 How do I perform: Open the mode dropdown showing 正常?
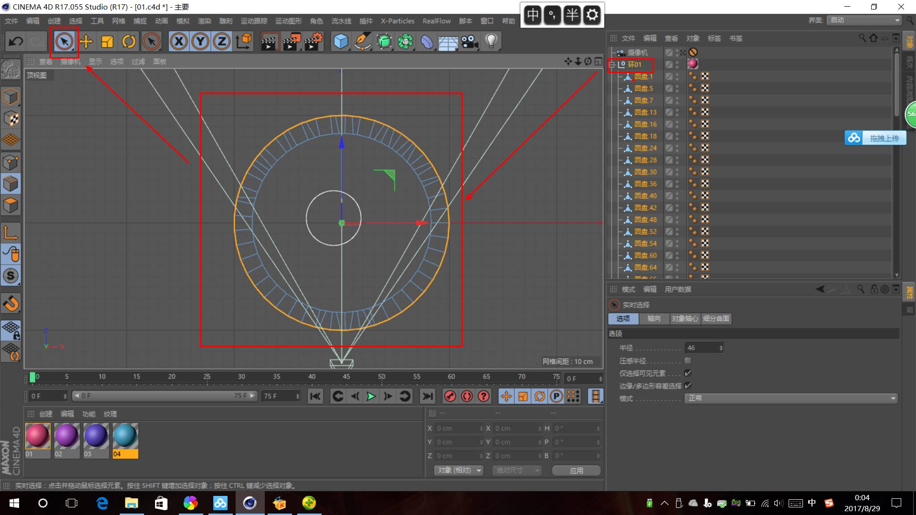tap(791, 398)
